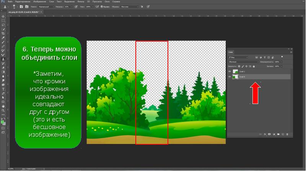Click the green foreground color swatch

2,121
